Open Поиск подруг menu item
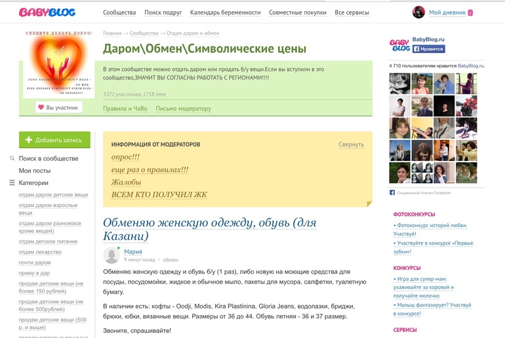This screenshot has height=338, width=505. click(163, 12)
